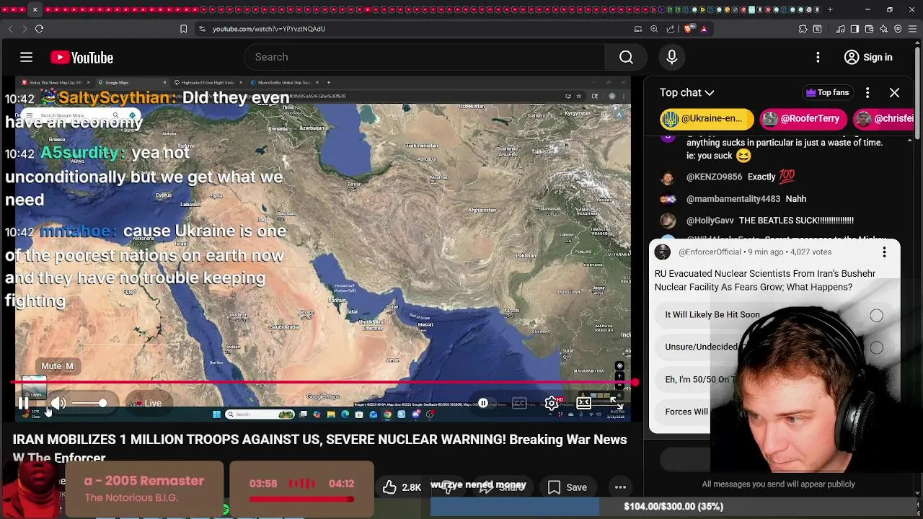Open the Top fans leaderboard
This screenshot has width=923, height=519.
827,92
